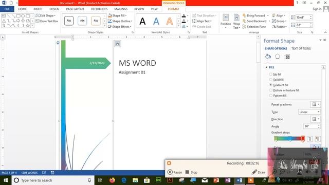
Task: Click the Assignment 01 subtitle
Action: pos(132,72)
